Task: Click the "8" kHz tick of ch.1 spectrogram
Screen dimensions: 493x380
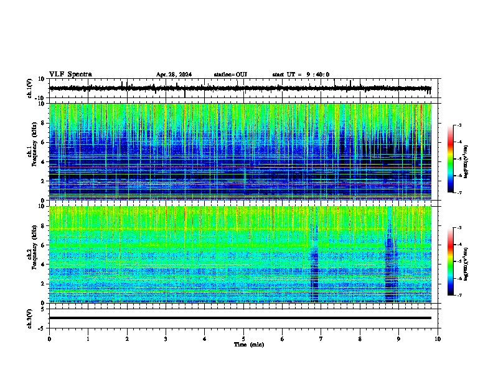Action: [x=44, y=123]
